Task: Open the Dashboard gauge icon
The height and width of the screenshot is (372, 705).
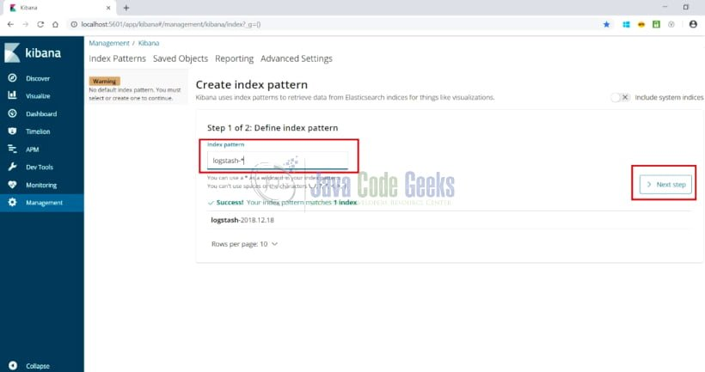Action: pos(12,113)
